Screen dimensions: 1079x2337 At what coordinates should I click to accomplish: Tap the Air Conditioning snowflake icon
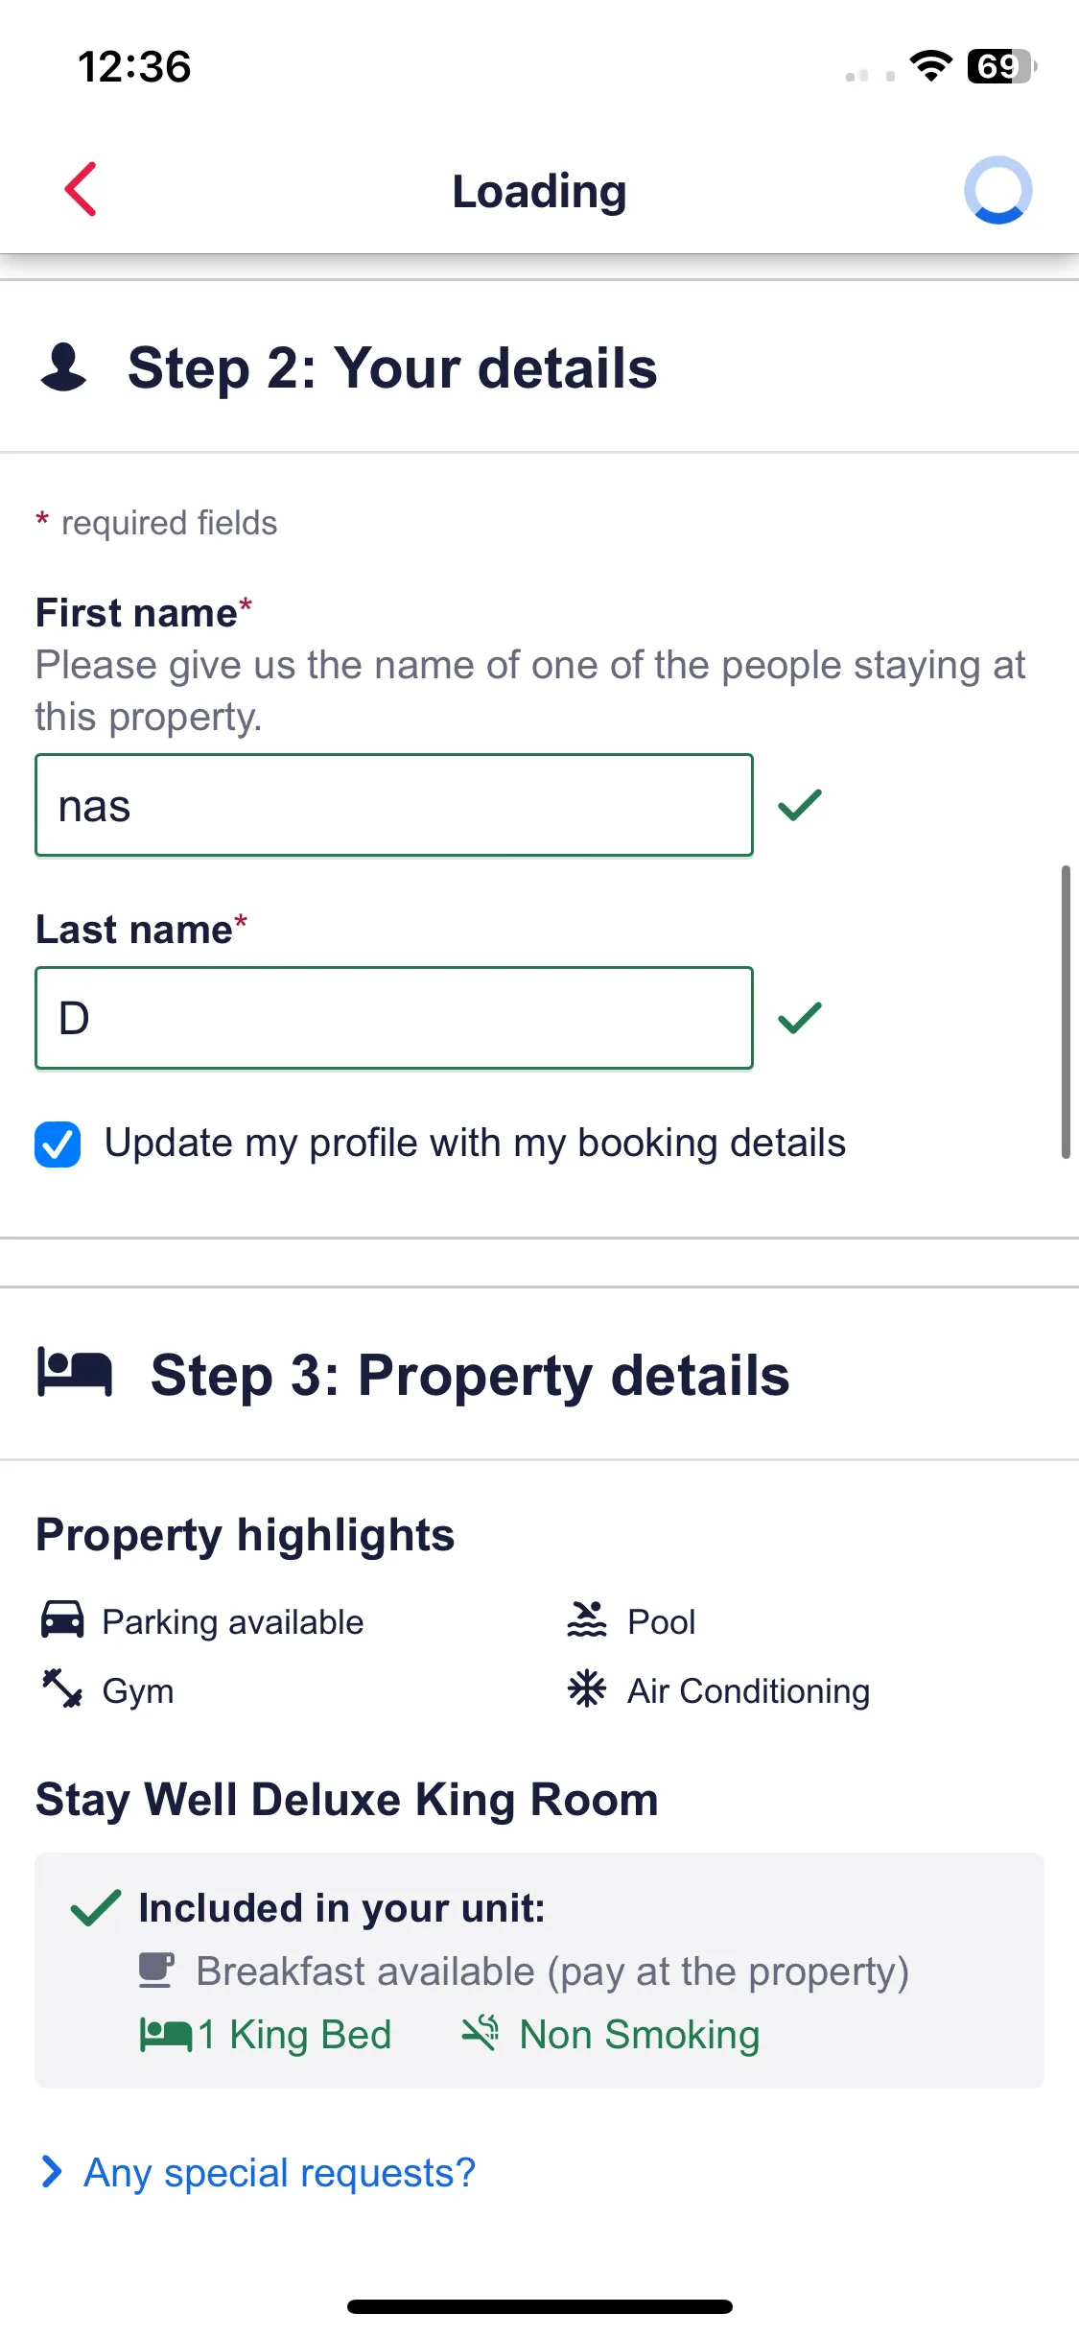click(x=587, y=1688)
